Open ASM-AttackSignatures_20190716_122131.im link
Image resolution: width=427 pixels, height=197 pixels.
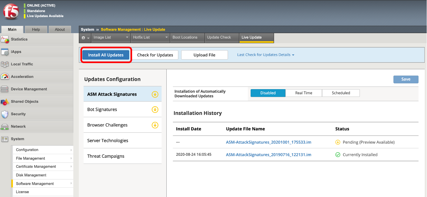(x=269, y=155)
